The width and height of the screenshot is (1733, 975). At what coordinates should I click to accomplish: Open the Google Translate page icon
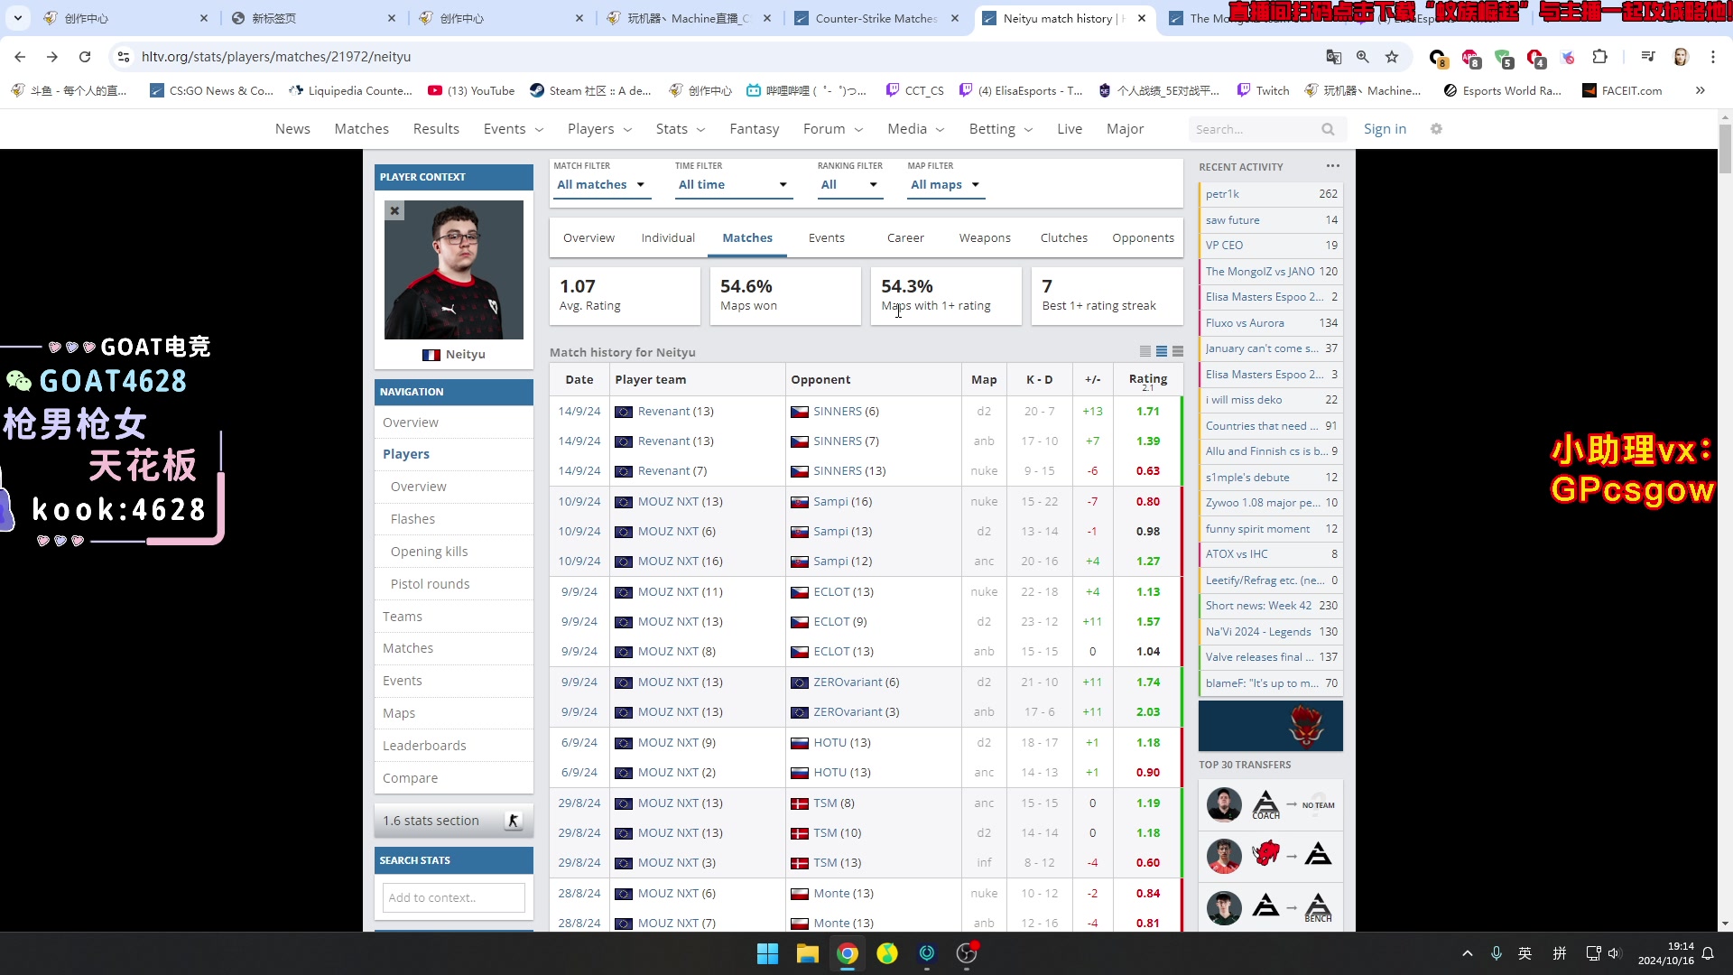(x=1333, y=57)
